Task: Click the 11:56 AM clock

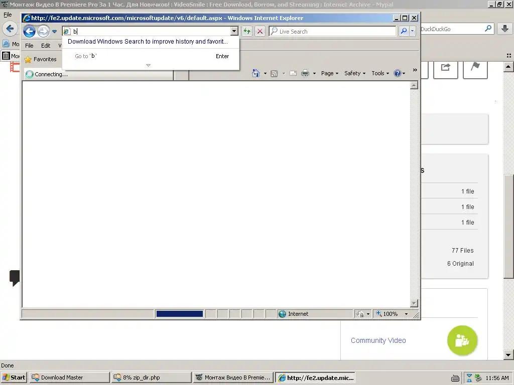Action: point(497,378)
